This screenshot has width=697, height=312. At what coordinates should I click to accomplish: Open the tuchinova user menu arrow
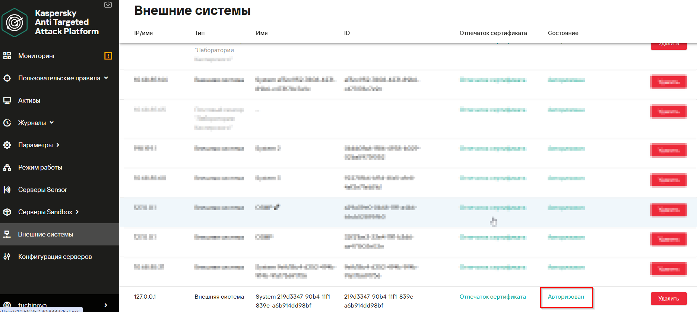click(106, 305)
